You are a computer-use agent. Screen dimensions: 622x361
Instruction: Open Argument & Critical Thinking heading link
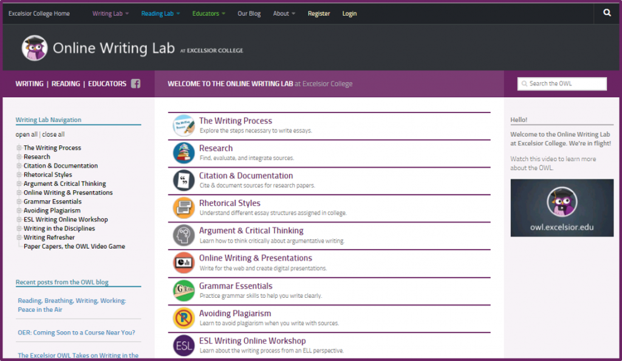pos(251,230)
